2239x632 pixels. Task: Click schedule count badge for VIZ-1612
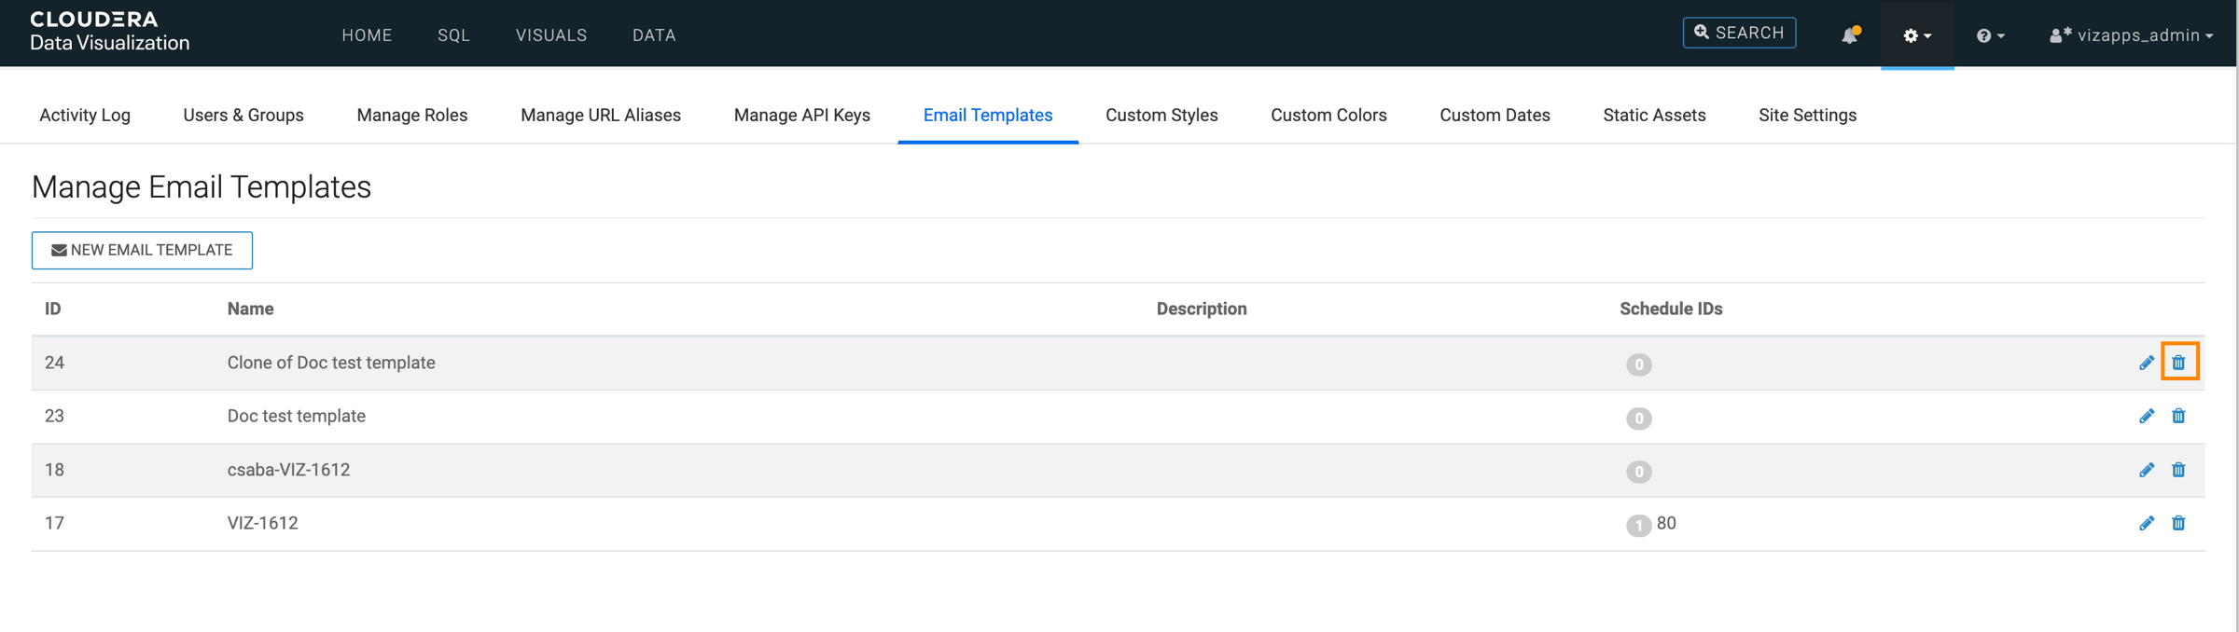click(1638, 525)
